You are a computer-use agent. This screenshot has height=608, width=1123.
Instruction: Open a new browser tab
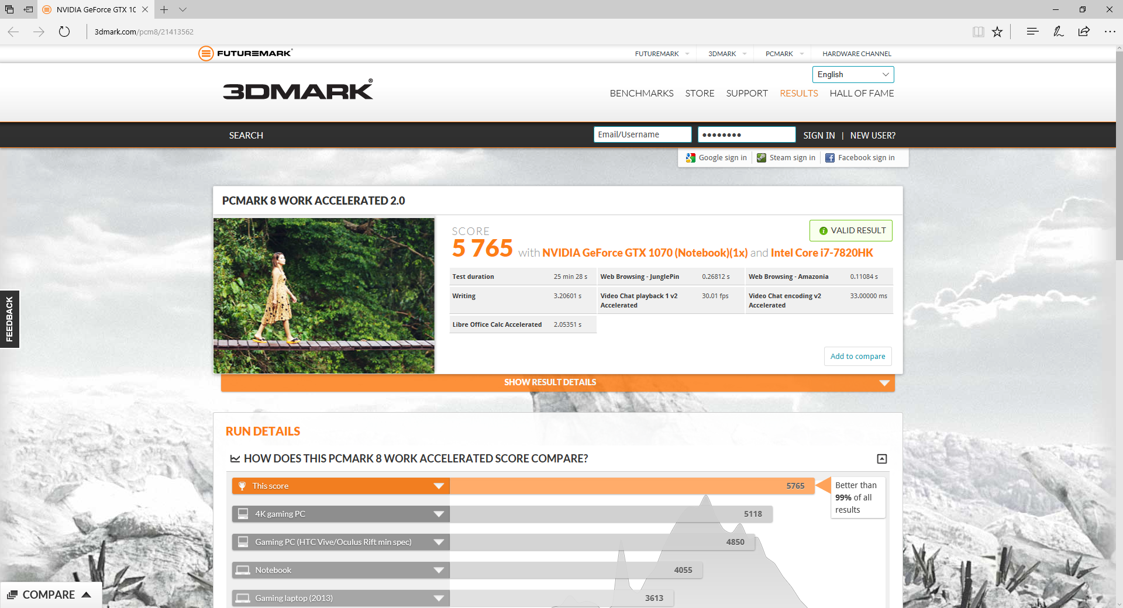tap(164, 9)
